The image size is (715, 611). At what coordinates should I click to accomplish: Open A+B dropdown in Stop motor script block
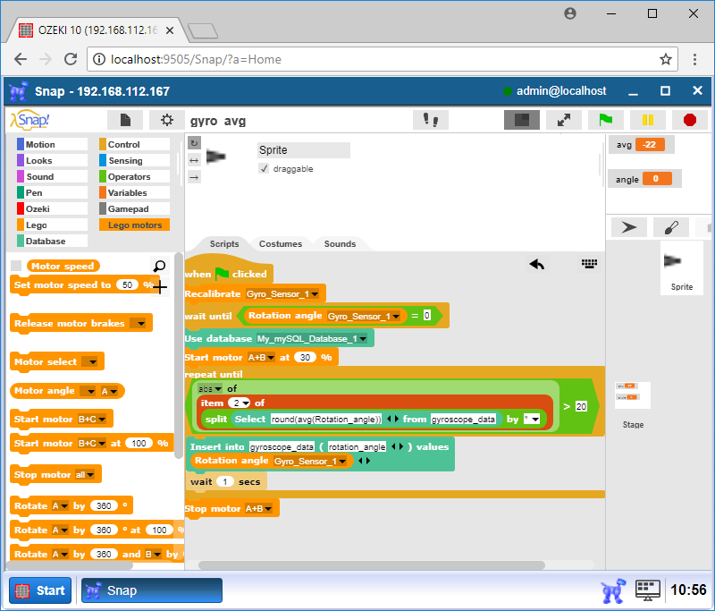(x=259, y=509)
